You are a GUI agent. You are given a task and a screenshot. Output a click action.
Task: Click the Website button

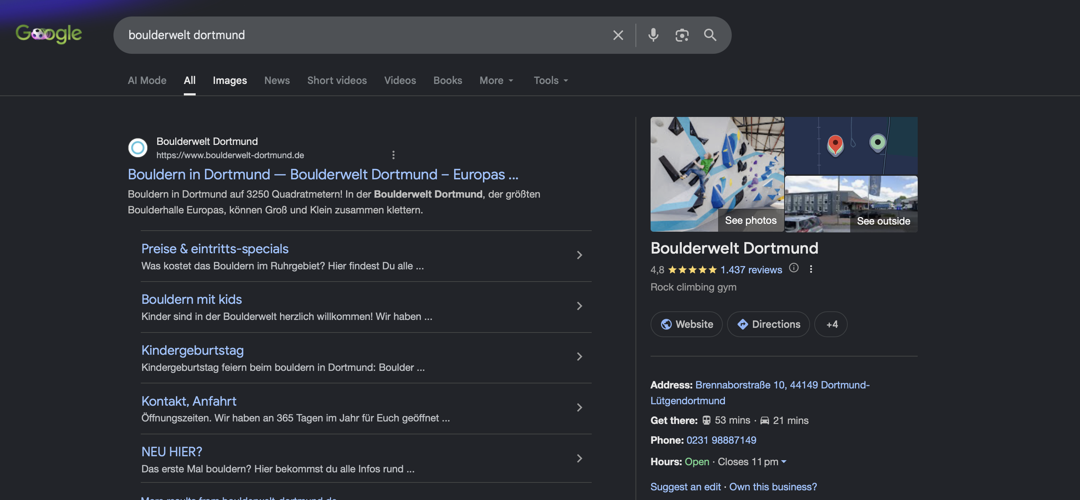tap(686, 324)
